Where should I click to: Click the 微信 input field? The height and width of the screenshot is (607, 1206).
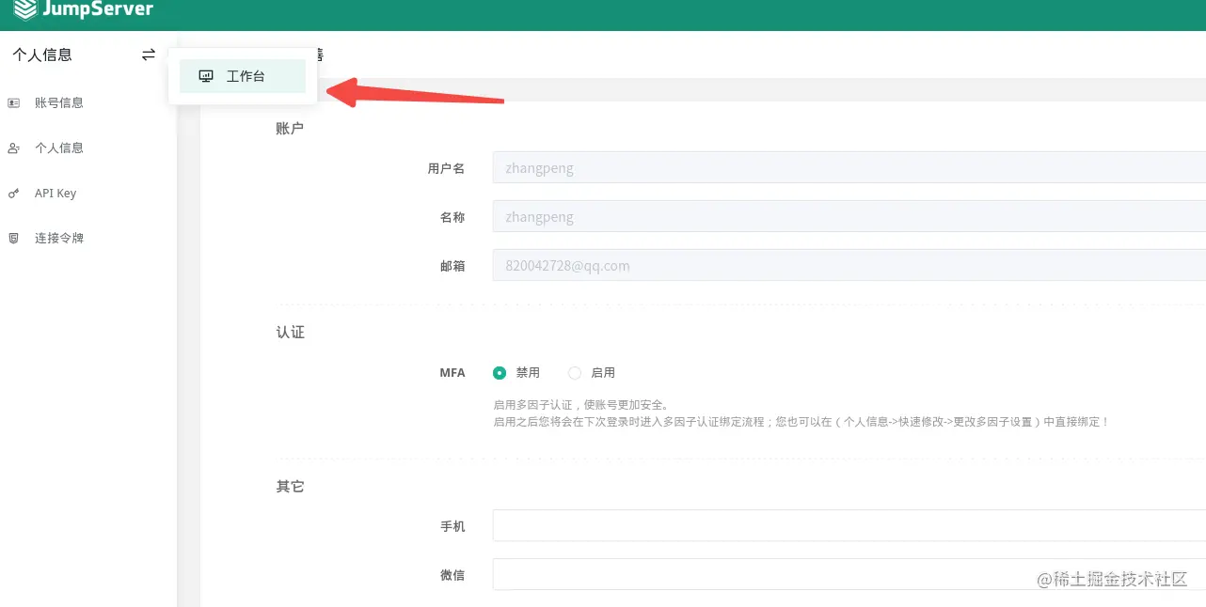click(x=849, y=575)
